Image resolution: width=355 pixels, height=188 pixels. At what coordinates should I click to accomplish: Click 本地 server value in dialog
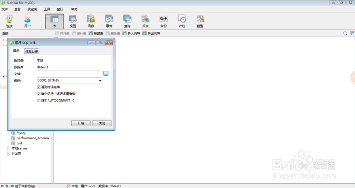point(40,60)
